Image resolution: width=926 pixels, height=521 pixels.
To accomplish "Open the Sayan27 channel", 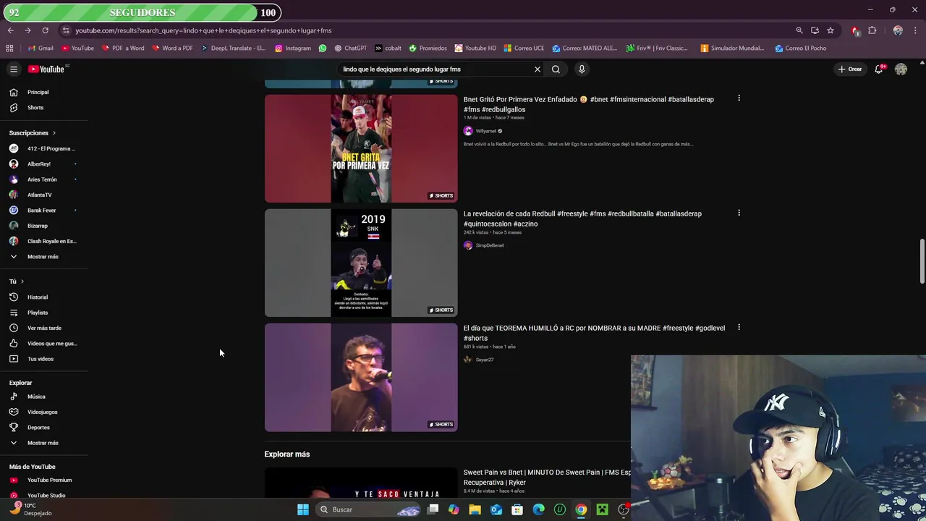I will pyautogui.click(x=484, y=360).
